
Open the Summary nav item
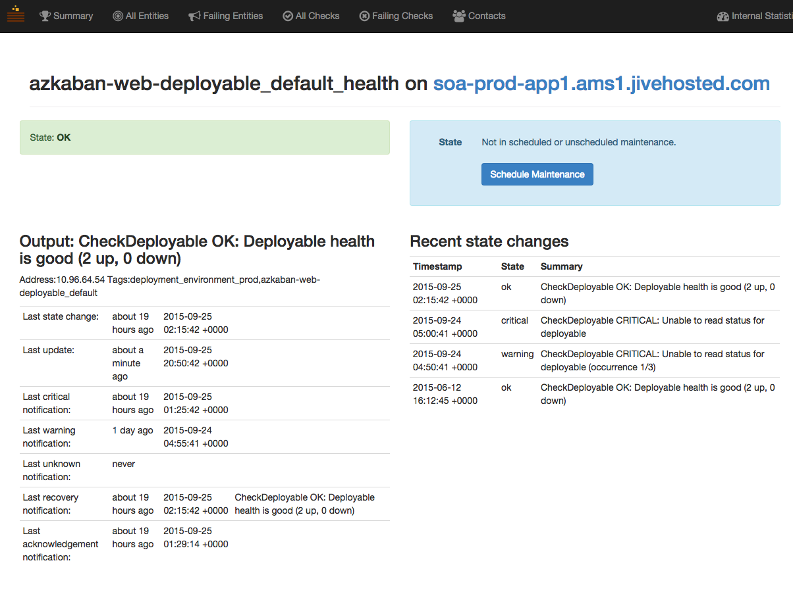tap(66, 16)
